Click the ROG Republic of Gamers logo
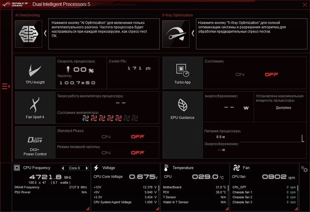Screen dimensions: 310x212 coord(15,4)
